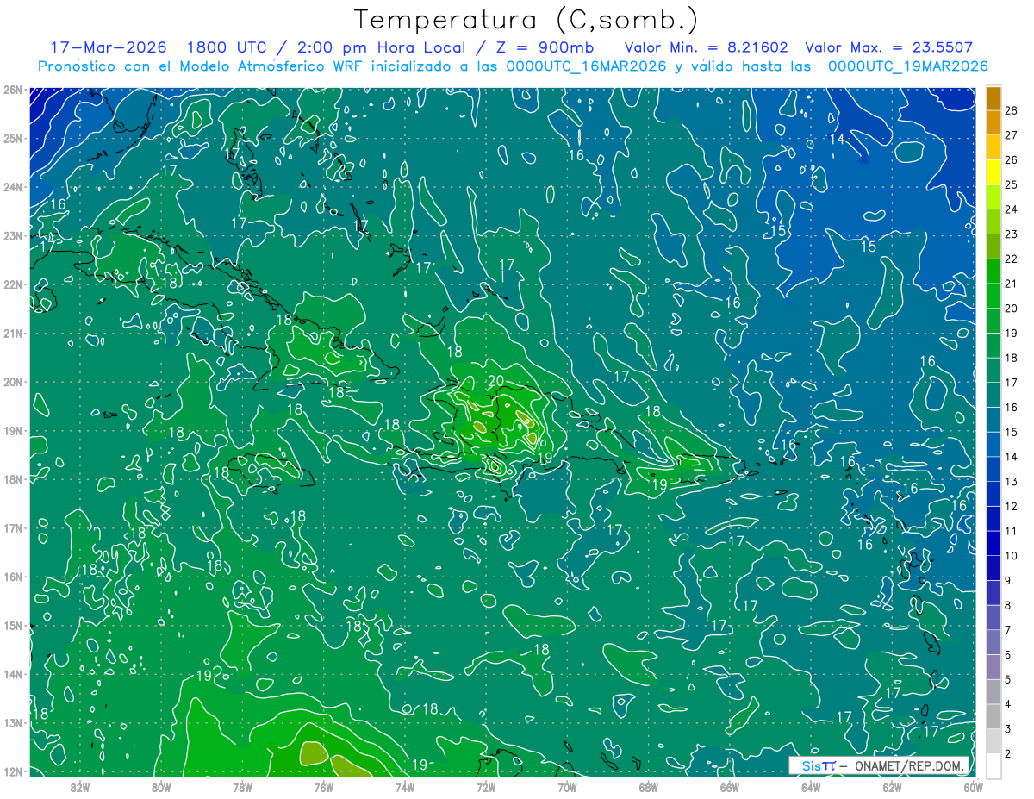Click the 78W longitude axis label
This screenshot has width=1034, height=799.
242,786
